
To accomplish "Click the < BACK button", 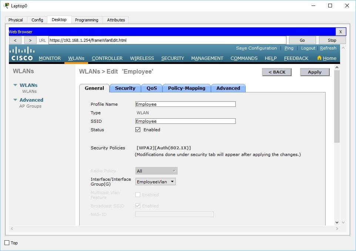I will (x=276, y=72).
